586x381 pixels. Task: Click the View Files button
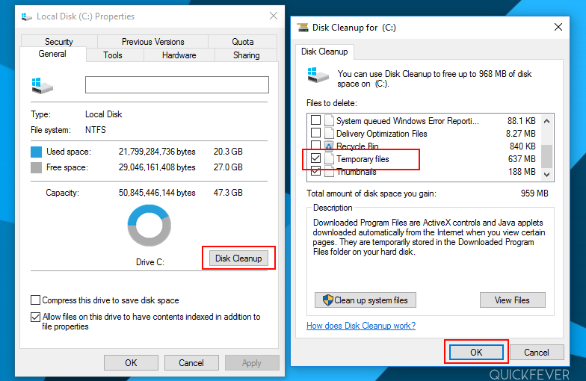(513, 300)
